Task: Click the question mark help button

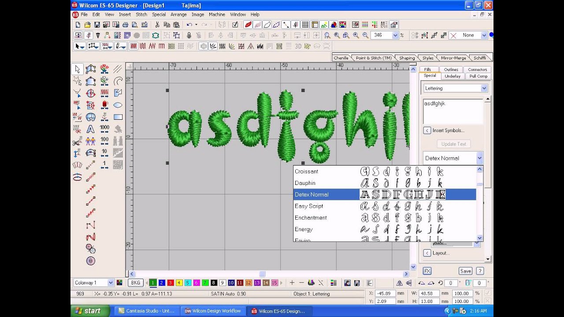Action: [480, 271]
